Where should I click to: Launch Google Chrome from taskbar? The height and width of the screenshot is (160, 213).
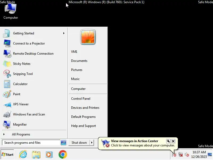pos(63,154)
